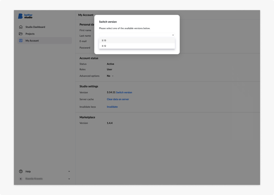Click the E-mail label
This screenshot has height=195, width=274.
83,41
